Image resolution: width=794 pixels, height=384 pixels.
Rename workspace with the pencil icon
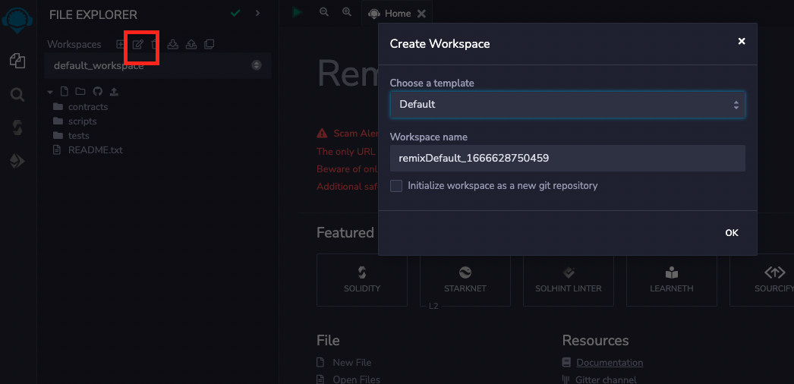pos(137,44)
